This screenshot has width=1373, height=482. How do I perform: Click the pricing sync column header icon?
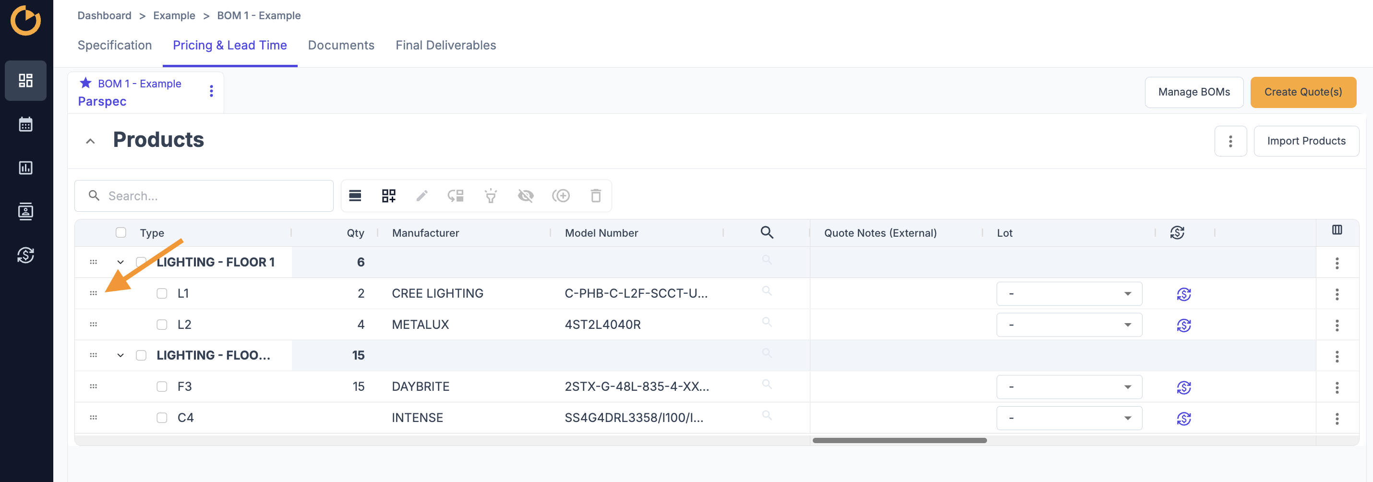click(x=1177, y=232)
